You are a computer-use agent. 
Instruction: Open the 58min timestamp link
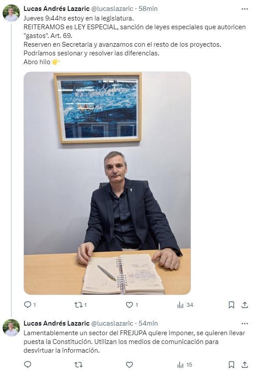pos(148,9)
